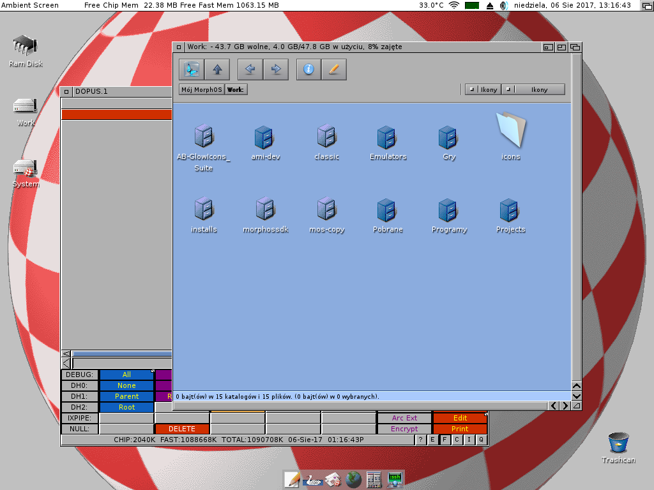Select the NULL: device in DOPUS
Viewport: 654px width, 490px height.
(x=80, y=429)
